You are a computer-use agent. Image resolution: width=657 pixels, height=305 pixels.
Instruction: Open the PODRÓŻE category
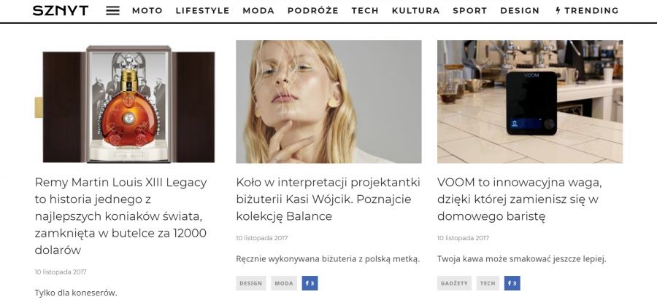(313, 11)
